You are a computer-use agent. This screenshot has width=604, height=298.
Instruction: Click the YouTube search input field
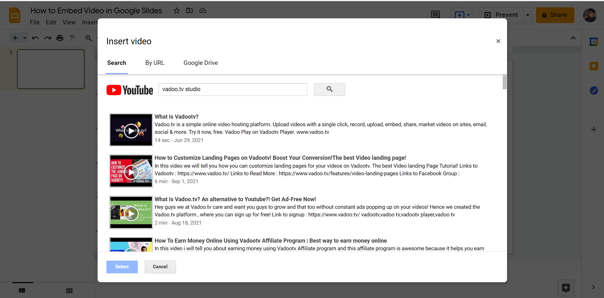click(233, 90)
